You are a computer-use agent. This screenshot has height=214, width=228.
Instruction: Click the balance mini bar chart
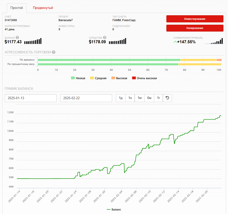32,41
